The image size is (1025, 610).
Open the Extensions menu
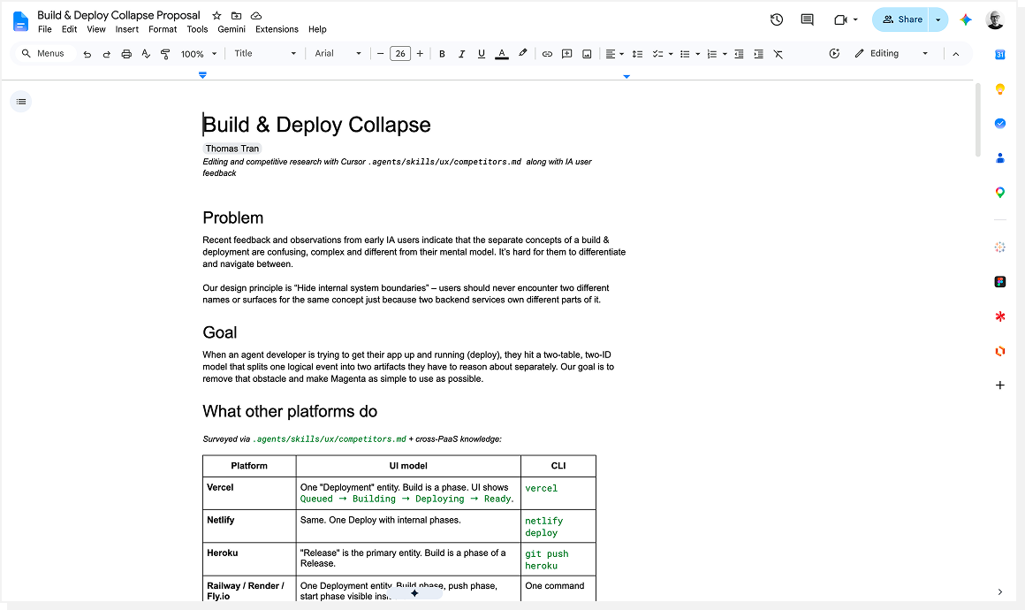pyautogui.click(x=277, y=29)
